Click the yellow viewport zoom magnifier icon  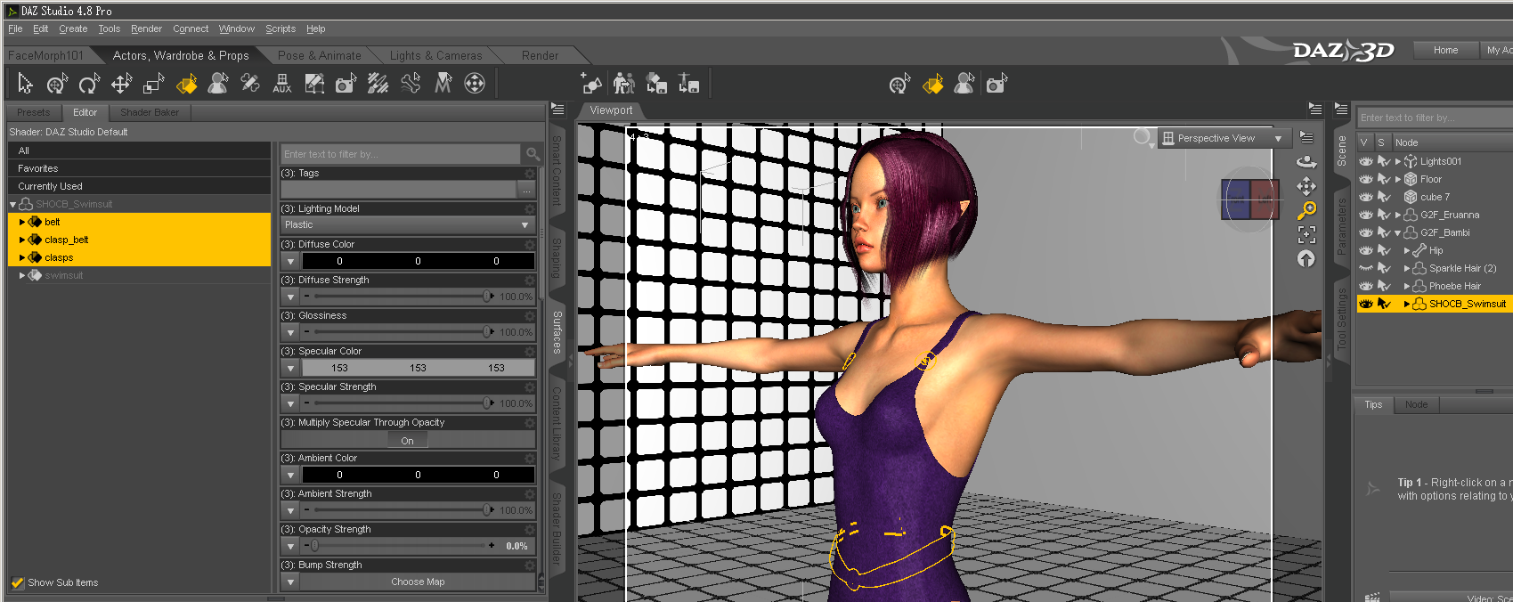tap(1306, 210)
